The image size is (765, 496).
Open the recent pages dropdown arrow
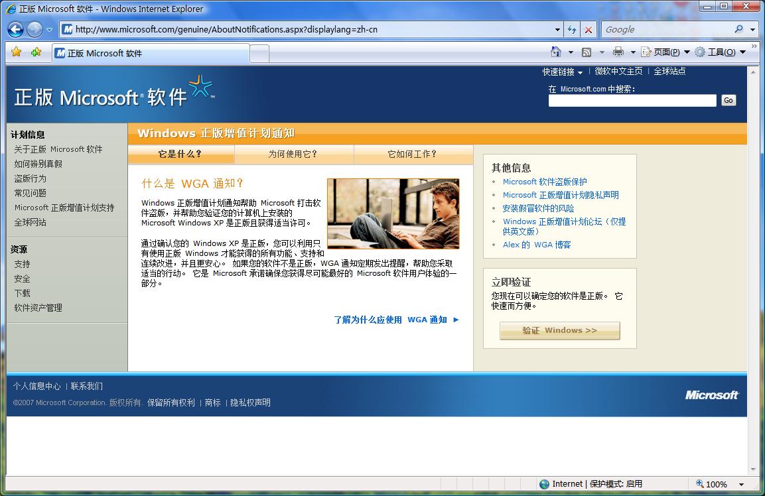pos(49,30)
